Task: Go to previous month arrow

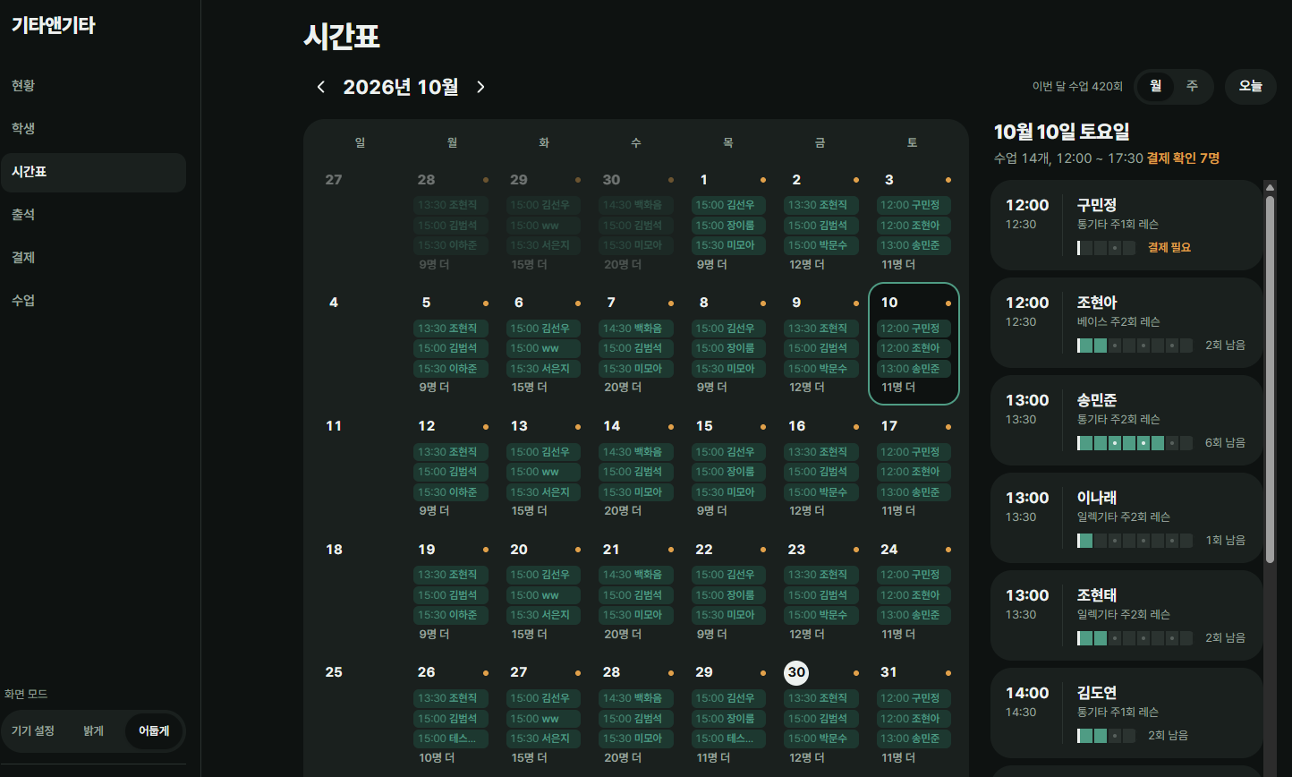Action: coord(321,87)
